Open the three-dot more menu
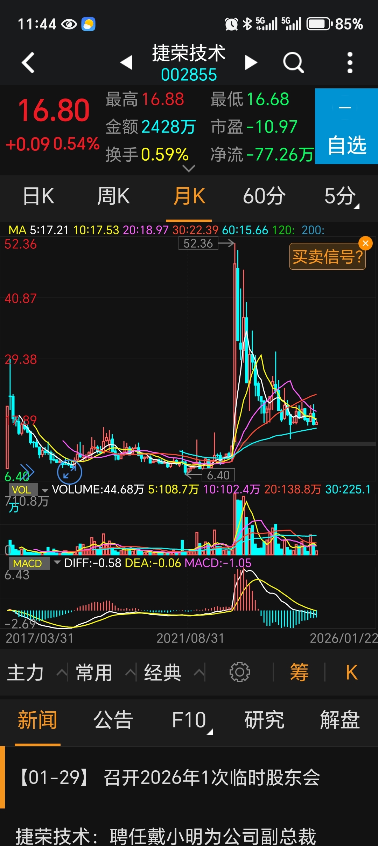The height and width of the screenshot is (846, 378). (350, 63)
